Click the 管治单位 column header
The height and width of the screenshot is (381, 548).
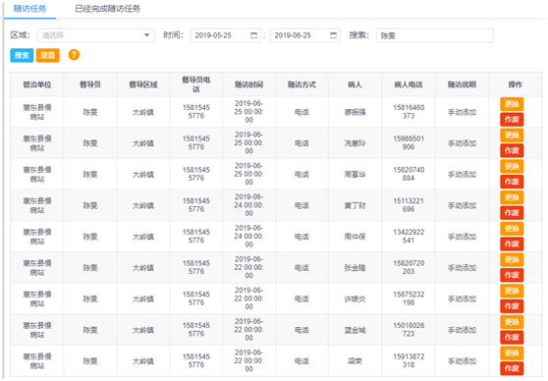click(x=37, y=84)
